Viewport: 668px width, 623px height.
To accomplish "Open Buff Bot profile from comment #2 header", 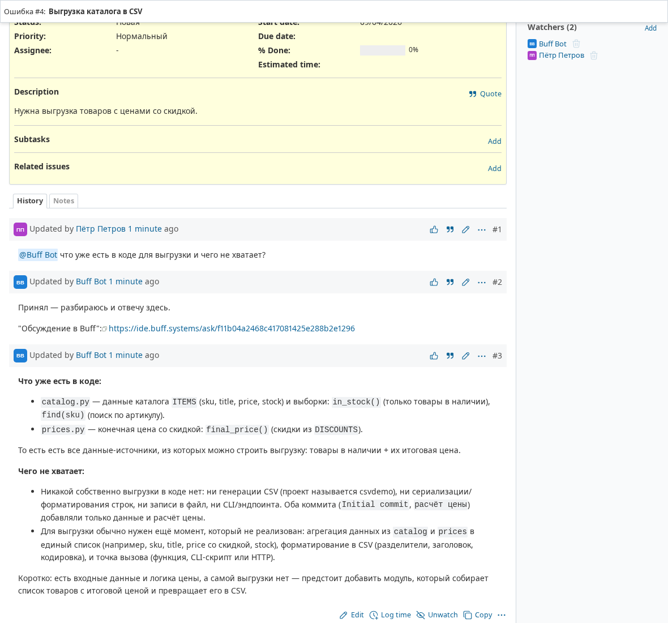I will coord(91,281).
